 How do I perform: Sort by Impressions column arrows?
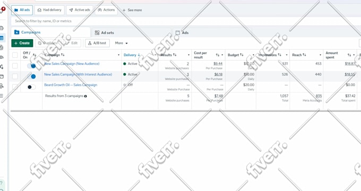[x=279, y=55]
